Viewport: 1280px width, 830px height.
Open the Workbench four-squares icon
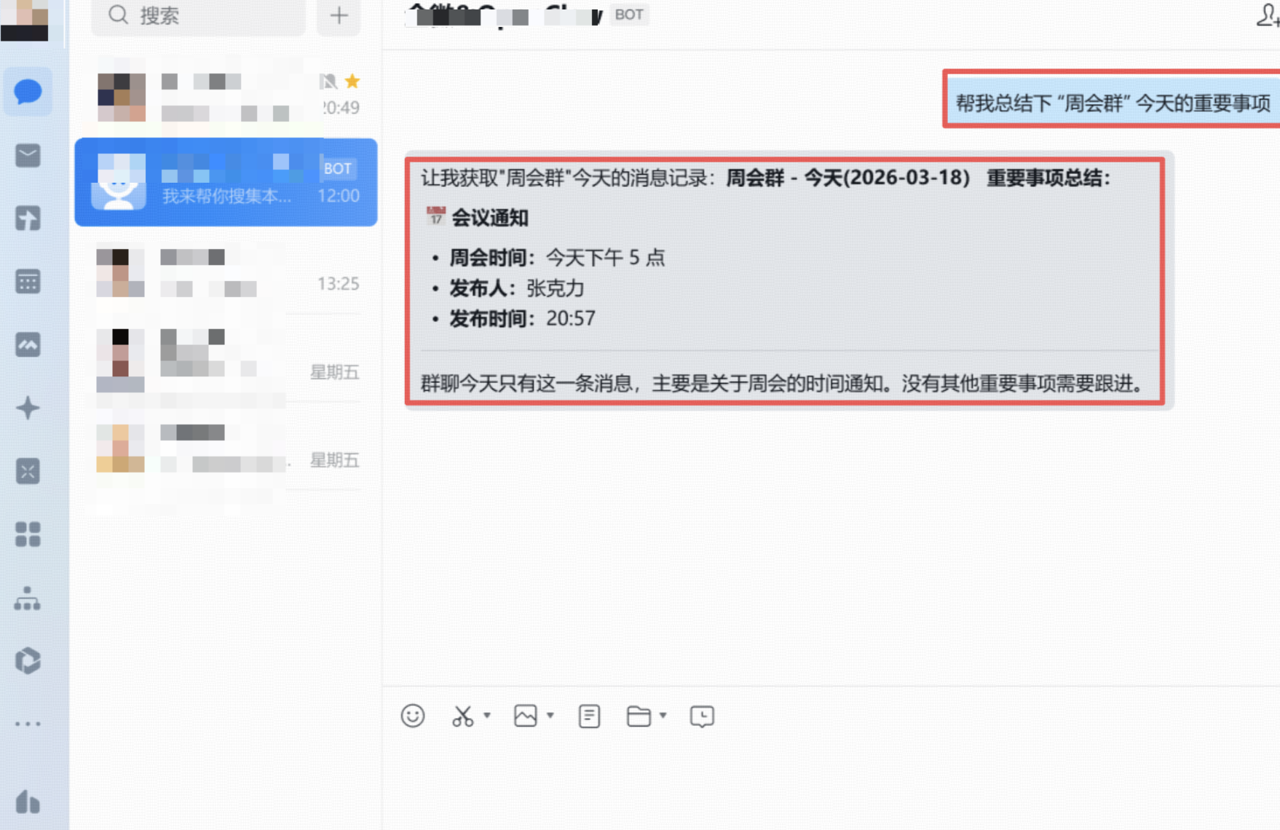pos(28,534)
